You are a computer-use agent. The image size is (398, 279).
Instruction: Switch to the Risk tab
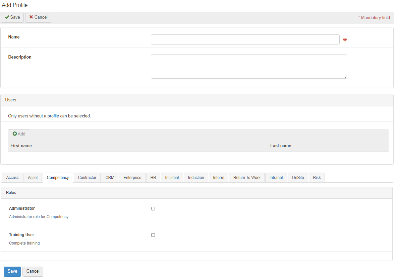click(317, 178)
